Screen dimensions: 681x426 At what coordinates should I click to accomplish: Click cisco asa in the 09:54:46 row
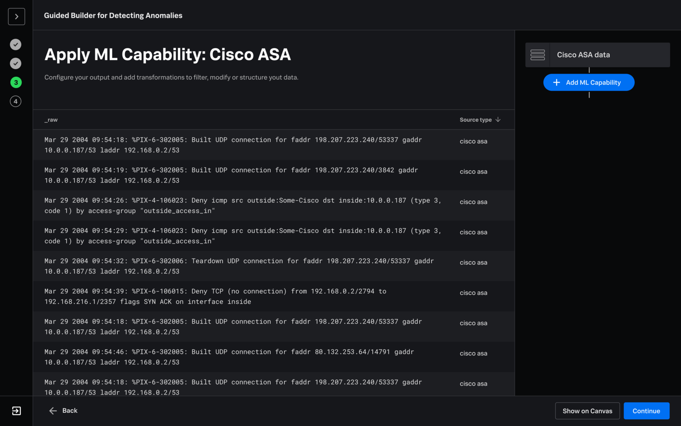point(474,353)
